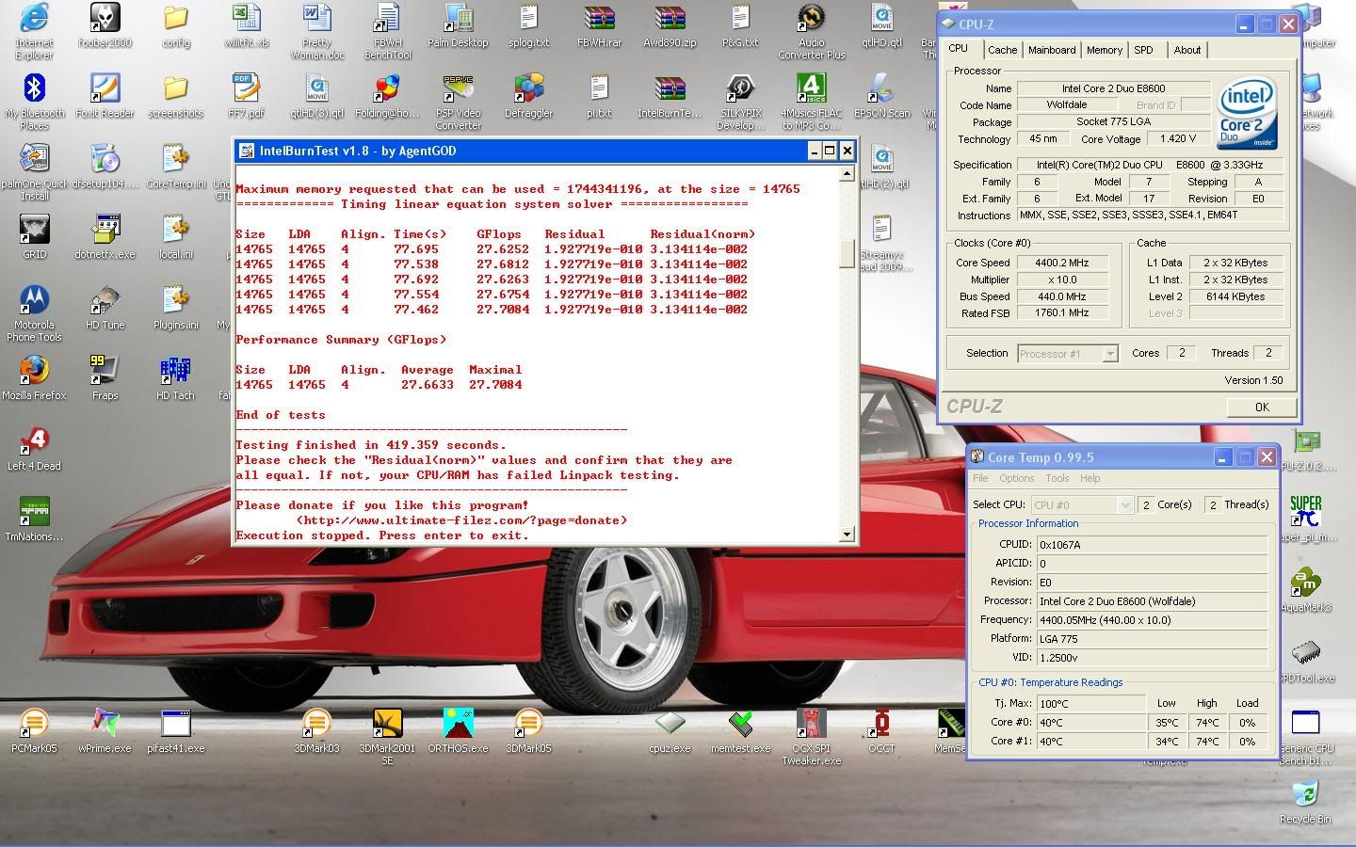This screenshot has height=847, width=1356.
Task: Open the Options menu in Core Temp
Action: pyautogui.click(x=1016, y=478)
